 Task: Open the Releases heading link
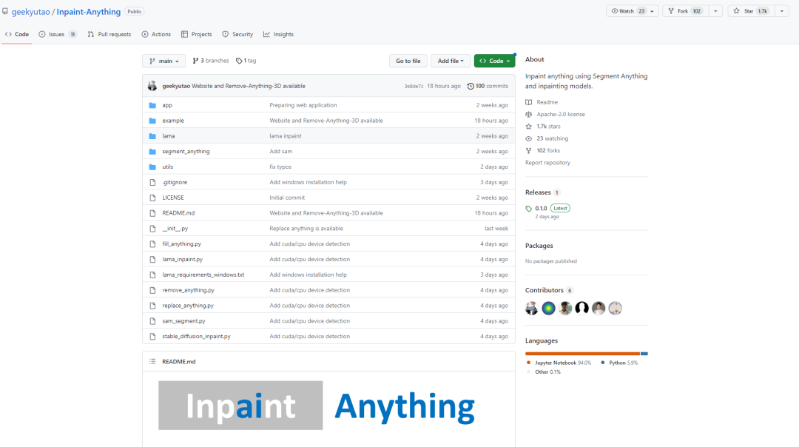coord(538,192)
